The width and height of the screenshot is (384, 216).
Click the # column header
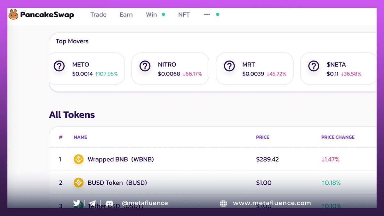[x=60, y=137]
